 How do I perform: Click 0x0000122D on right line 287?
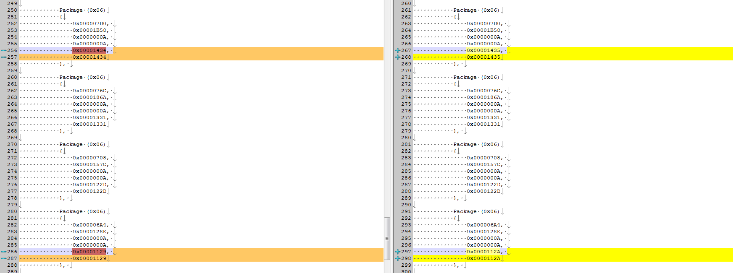[483, 185]
